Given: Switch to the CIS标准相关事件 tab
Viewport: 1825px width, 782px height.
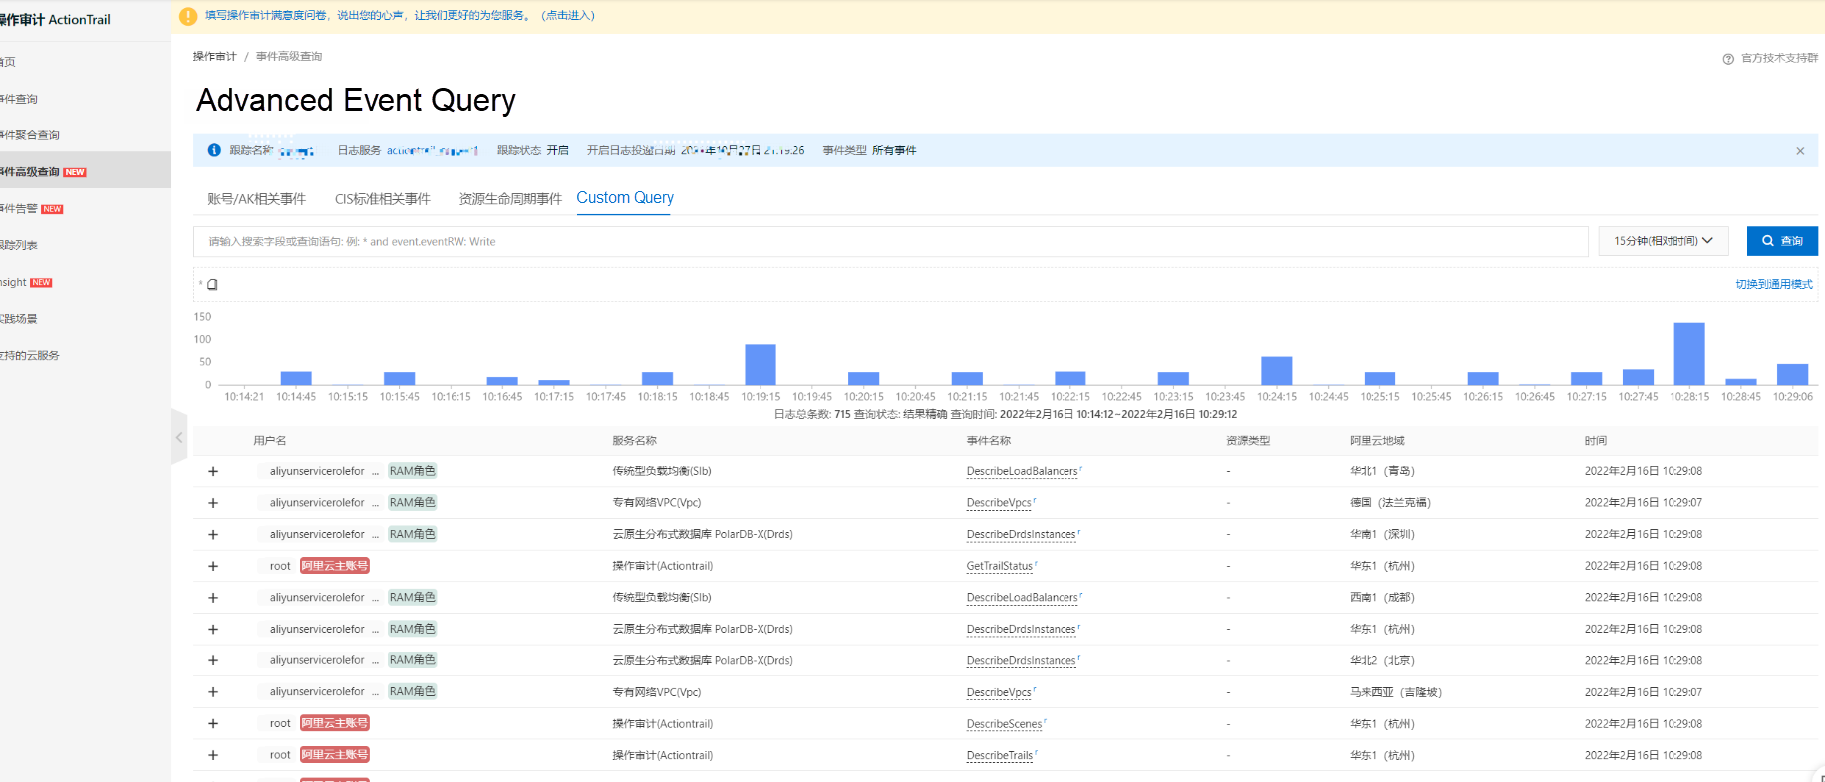Looking at the screenshot, I should (383, 199).
